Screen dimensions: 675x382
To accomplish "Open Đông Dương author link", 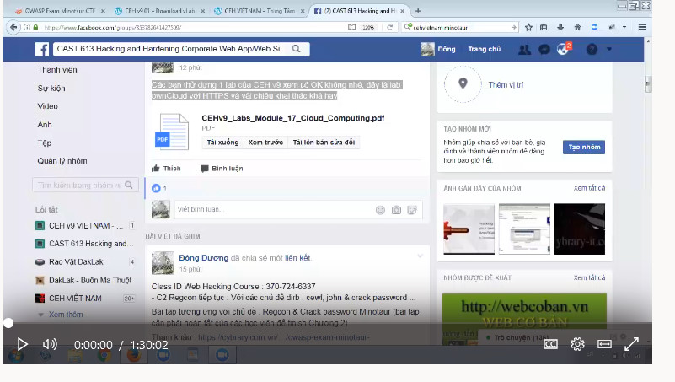I will pos(204,258).
